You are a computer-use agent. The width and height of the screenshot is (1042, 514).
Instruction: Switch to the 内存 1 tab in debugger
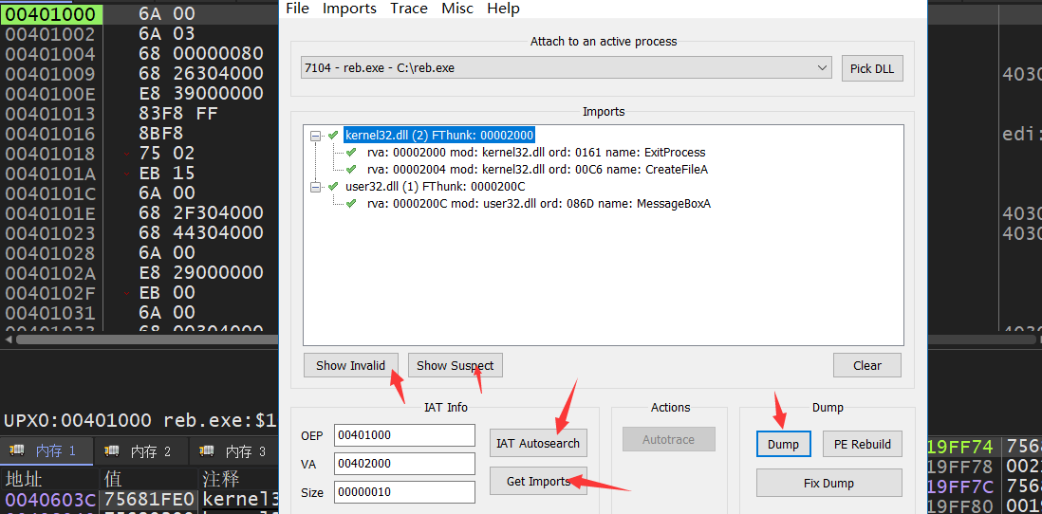coord(47,451)
